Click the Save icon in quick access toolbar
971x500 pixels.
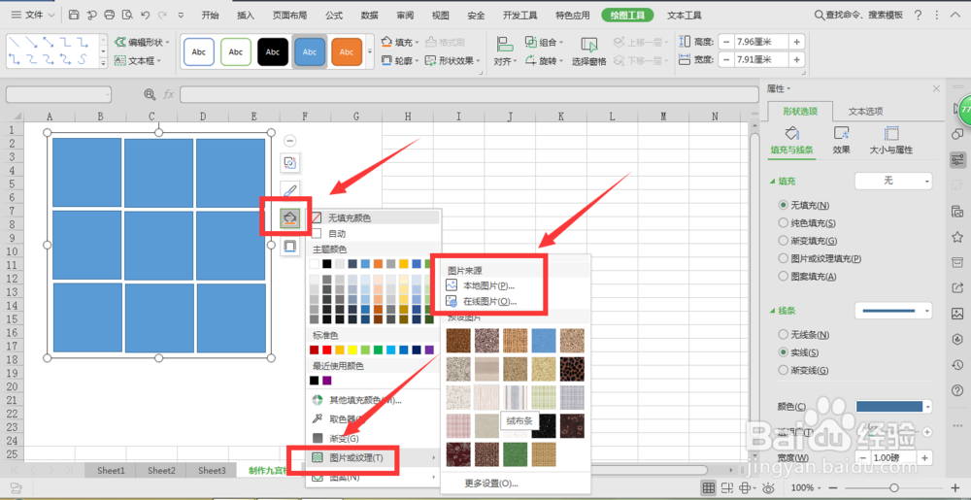pos(74,15)
